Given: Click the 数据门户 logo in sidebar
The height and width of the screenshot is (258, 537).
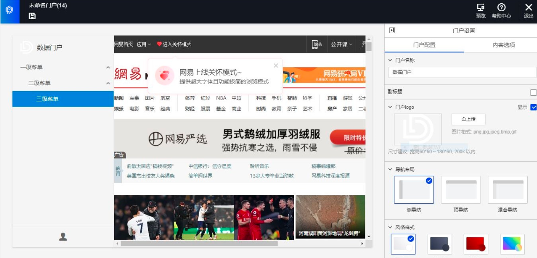Looking at the screenshot, I should (x=26, y=47).
